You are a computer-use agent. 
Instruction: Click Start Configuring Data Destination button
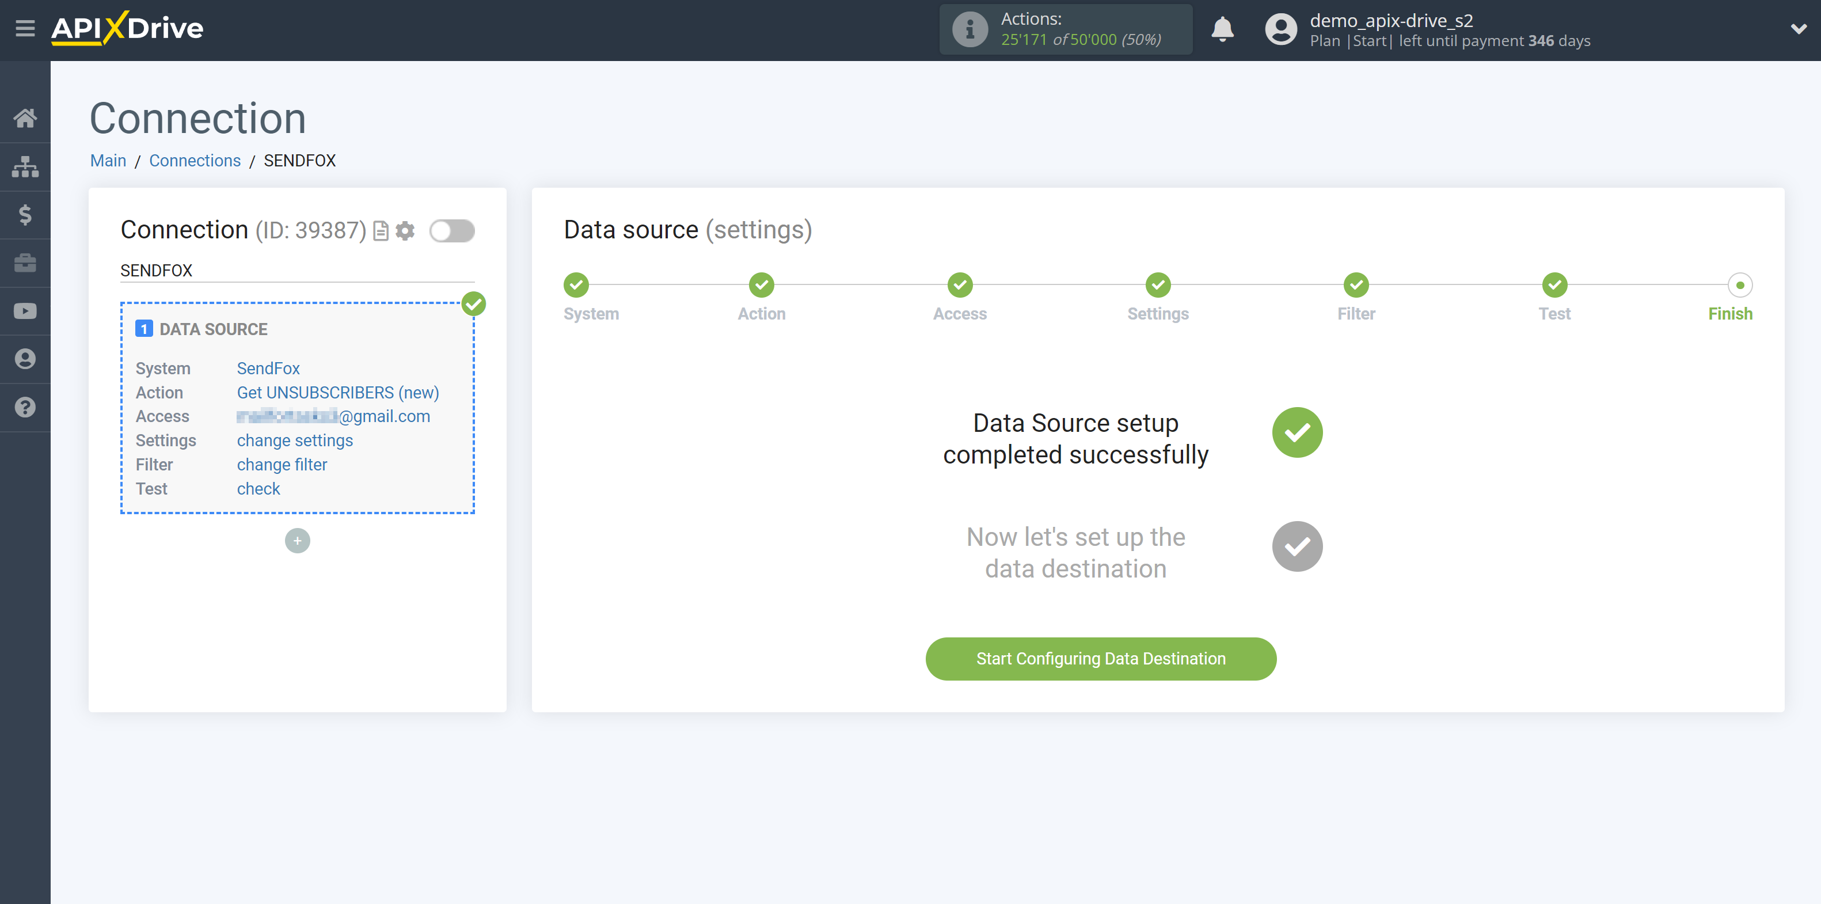[x=1101, y=658]
